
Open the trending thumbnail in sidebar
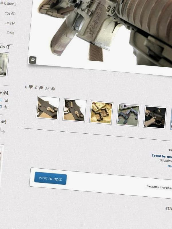point(4,64)
